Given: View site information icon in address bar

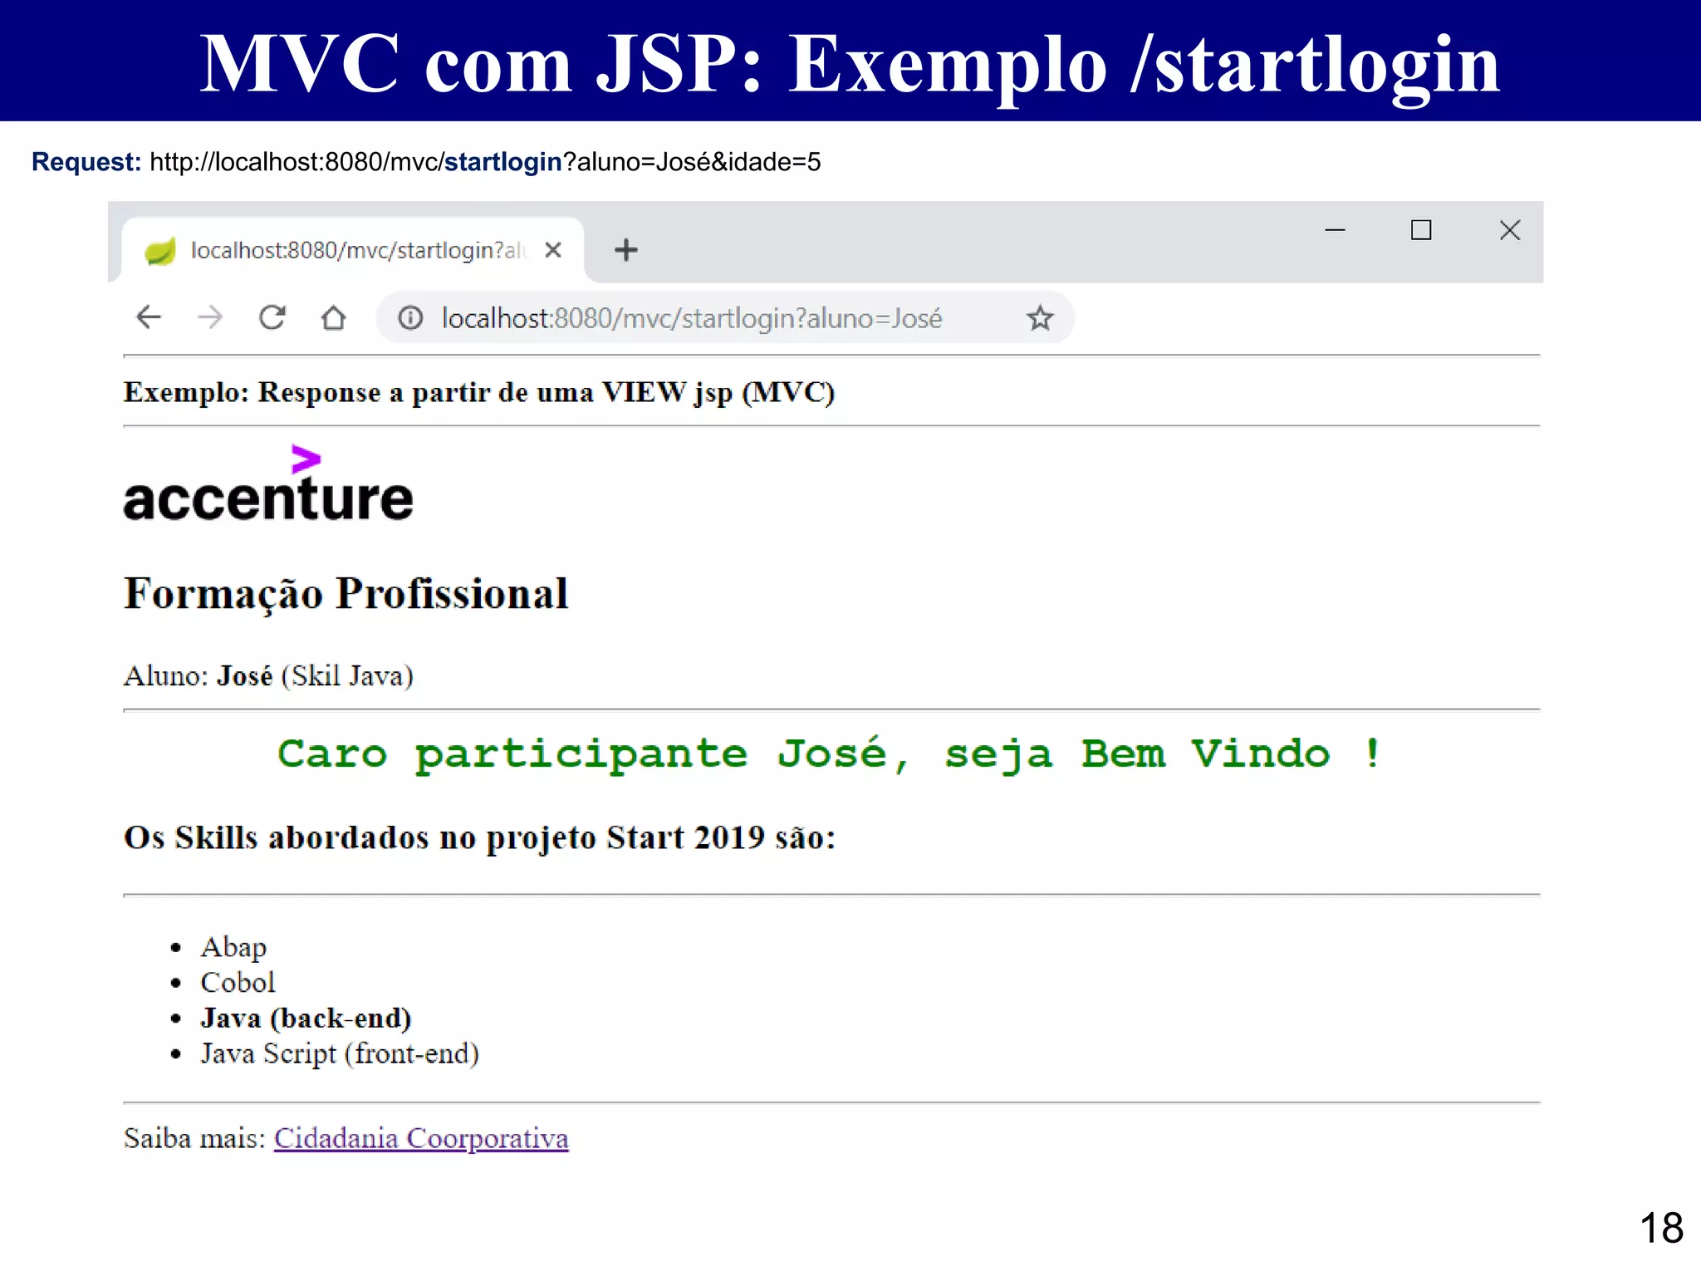Looking at the screenshot, I should click(x=410, y=317).
